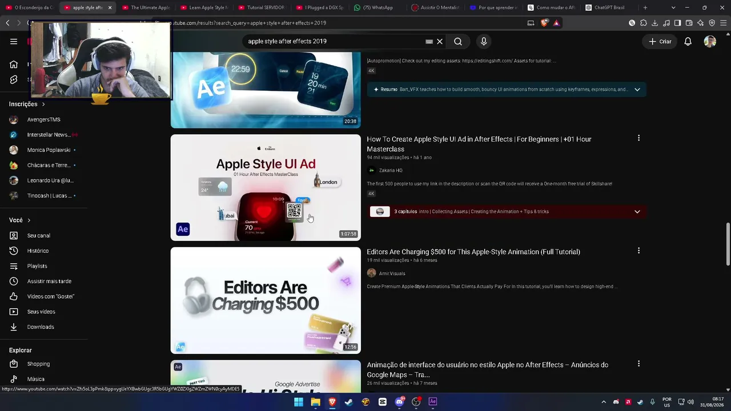Open the browser main menu icon
The image size is (731, 411).
pos(723,23)
